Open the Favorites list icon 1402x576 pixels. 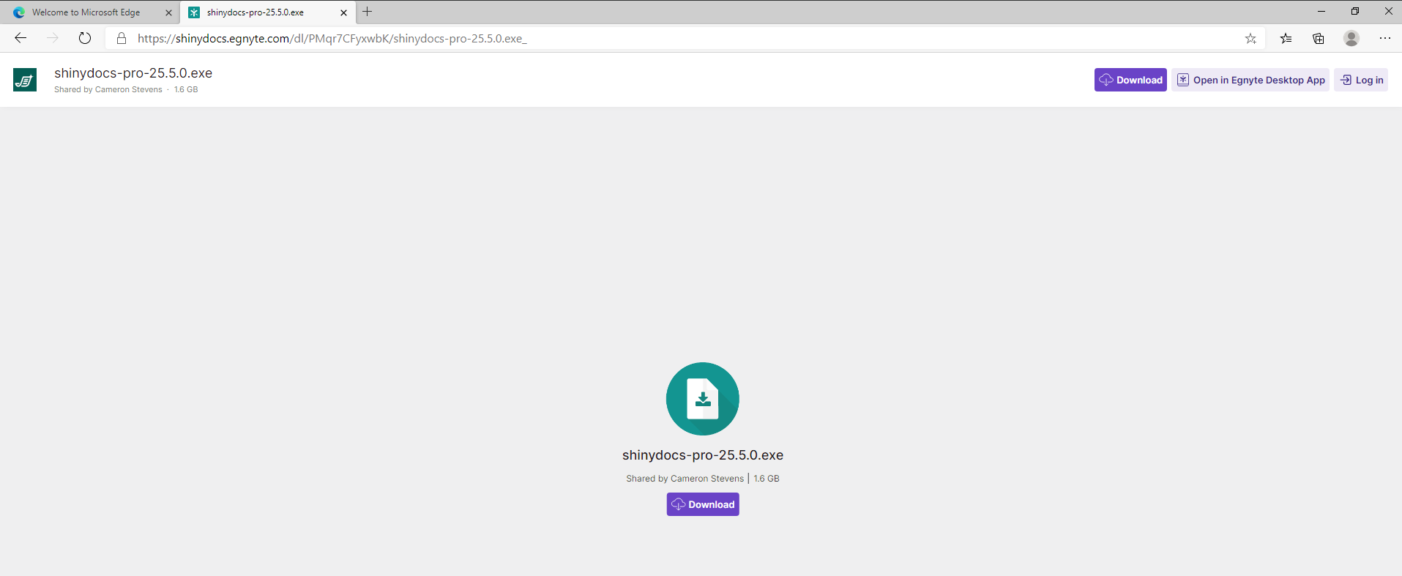(1286, 38)
